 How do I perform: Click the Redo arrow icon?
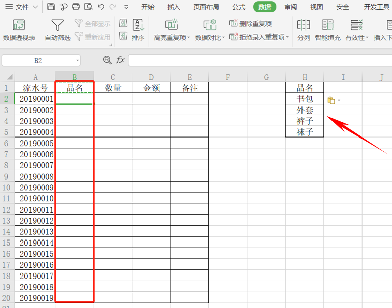(113, 7)
